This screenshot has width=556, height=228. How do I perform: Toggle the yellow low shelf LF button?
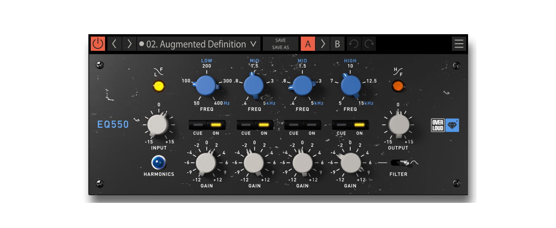coord(159,86)
